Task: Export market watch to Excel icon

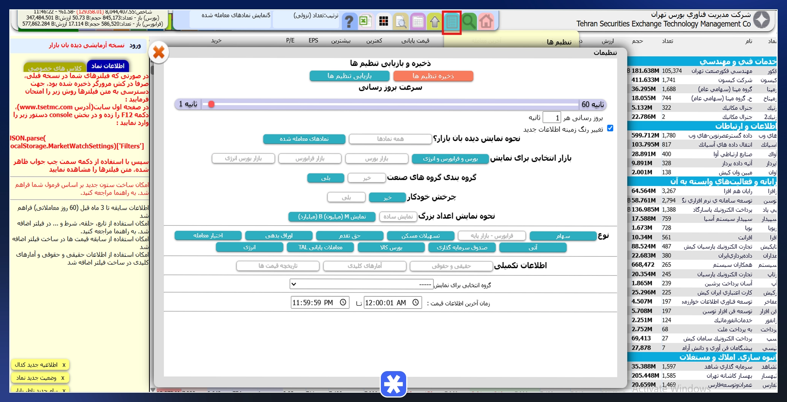Action: [365, 21]
